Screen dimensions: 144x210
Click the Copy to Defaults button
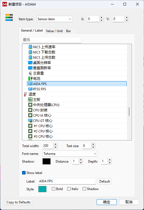(18, 202)
